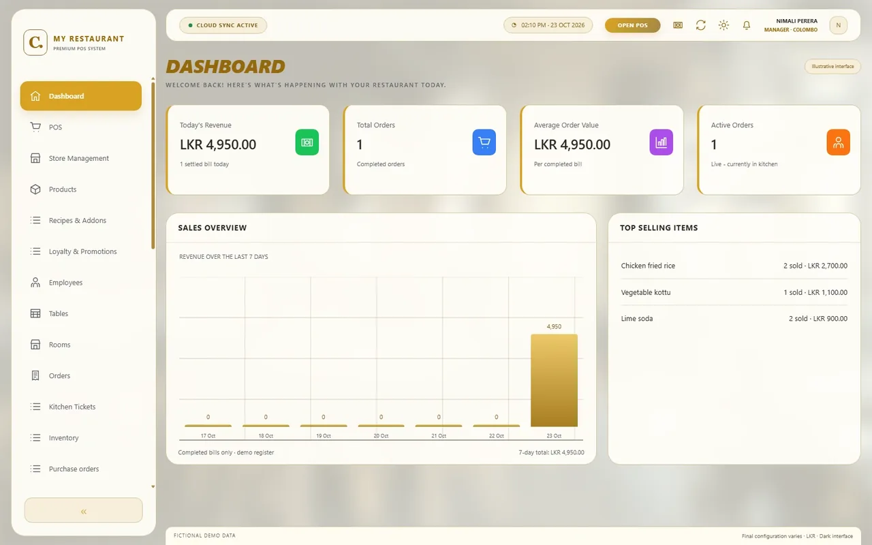Click the 20 Oct zero bar
Image resolution: width=872 pixels, height=545 pixels.
pos(381,426)
